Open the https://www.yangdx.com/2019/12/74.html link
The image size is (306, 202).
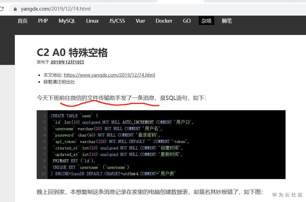[109, 75]
